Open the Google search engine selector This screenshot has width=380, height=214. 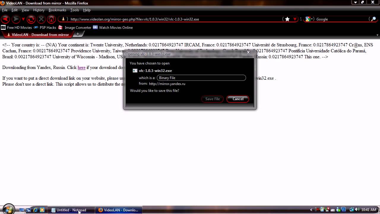309,19
